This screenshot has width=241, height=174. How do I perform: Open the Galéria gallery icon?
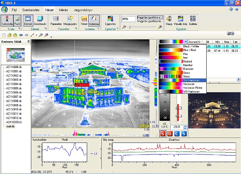(193, 21)
